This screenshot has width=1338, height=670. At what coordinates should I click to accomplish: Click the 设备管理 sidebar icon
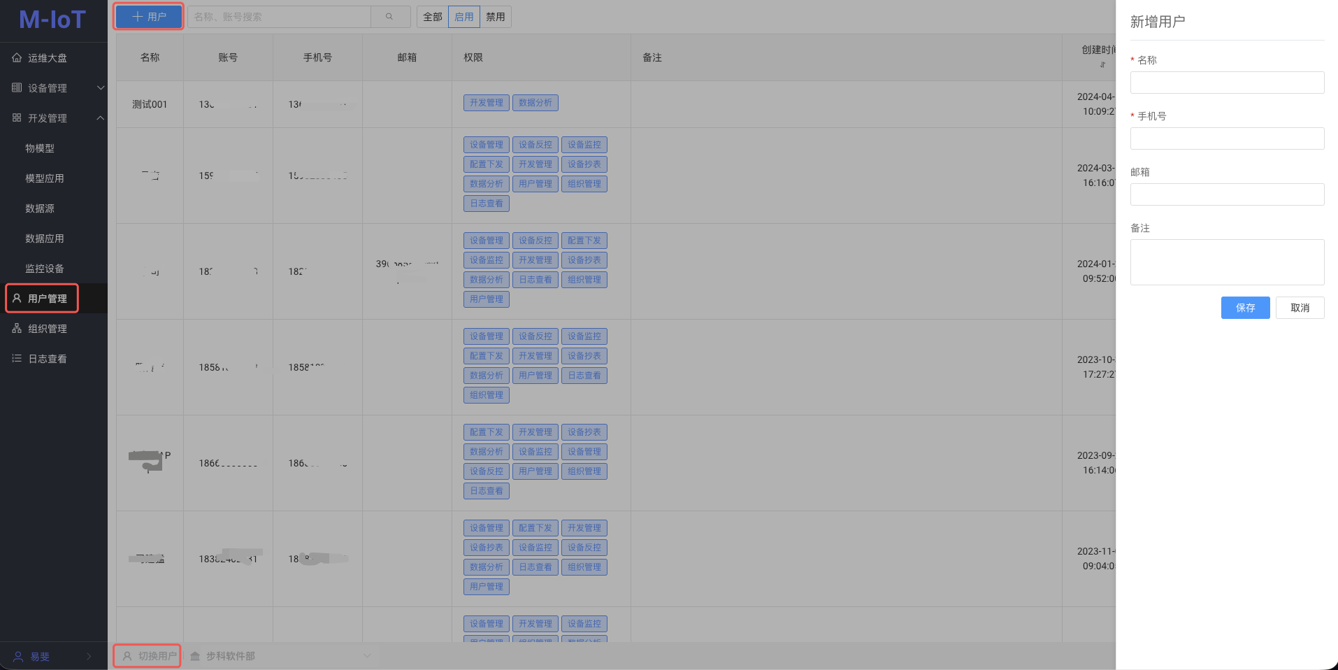pyautogui.click(x=17, y=88)
